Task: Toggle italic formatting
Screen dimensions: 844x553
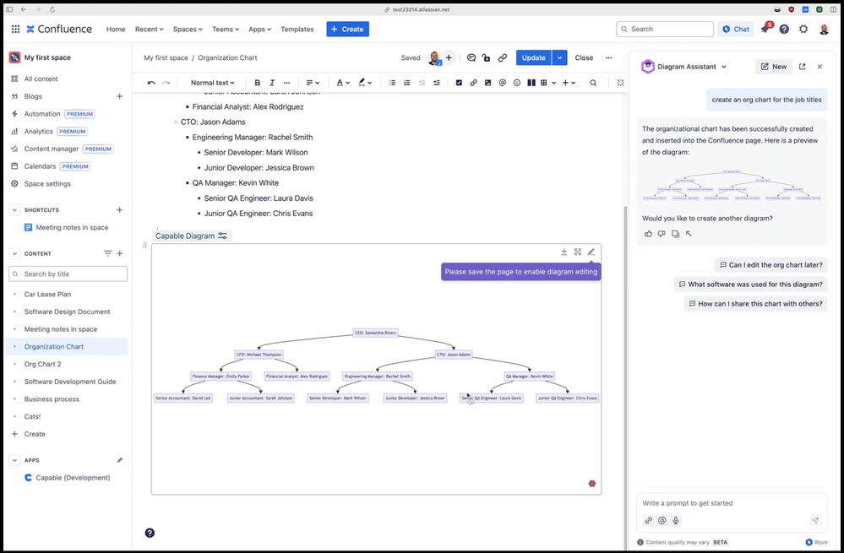Action: click(272, 83)
